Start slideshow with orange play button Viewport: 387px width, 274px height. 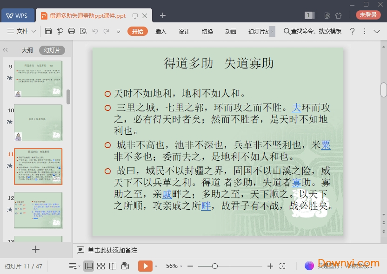tap(145, 266)
